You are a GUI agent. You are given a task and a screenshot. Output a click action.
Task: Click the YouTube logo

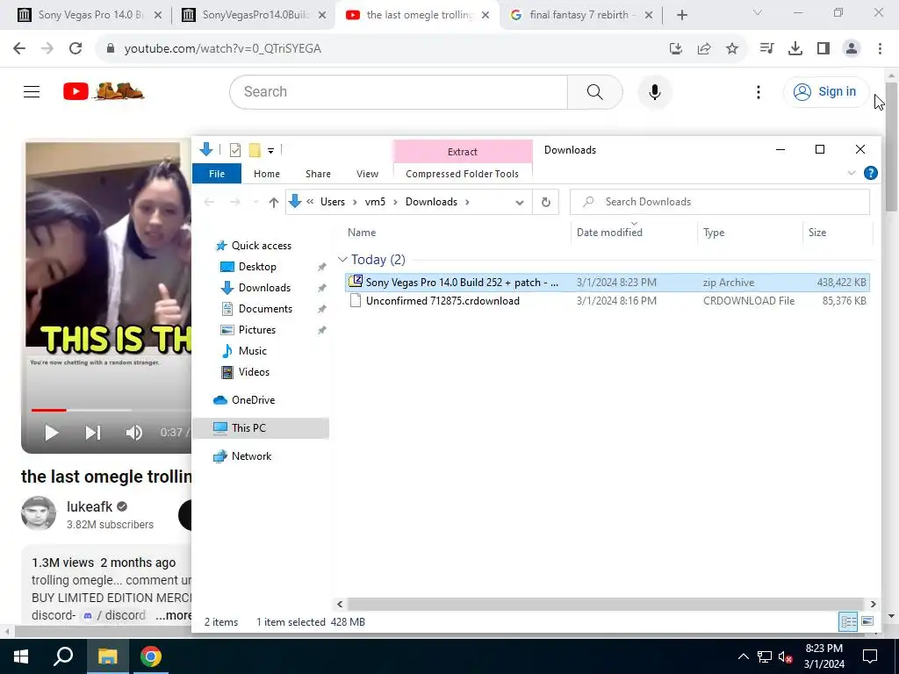pos(104,91)
